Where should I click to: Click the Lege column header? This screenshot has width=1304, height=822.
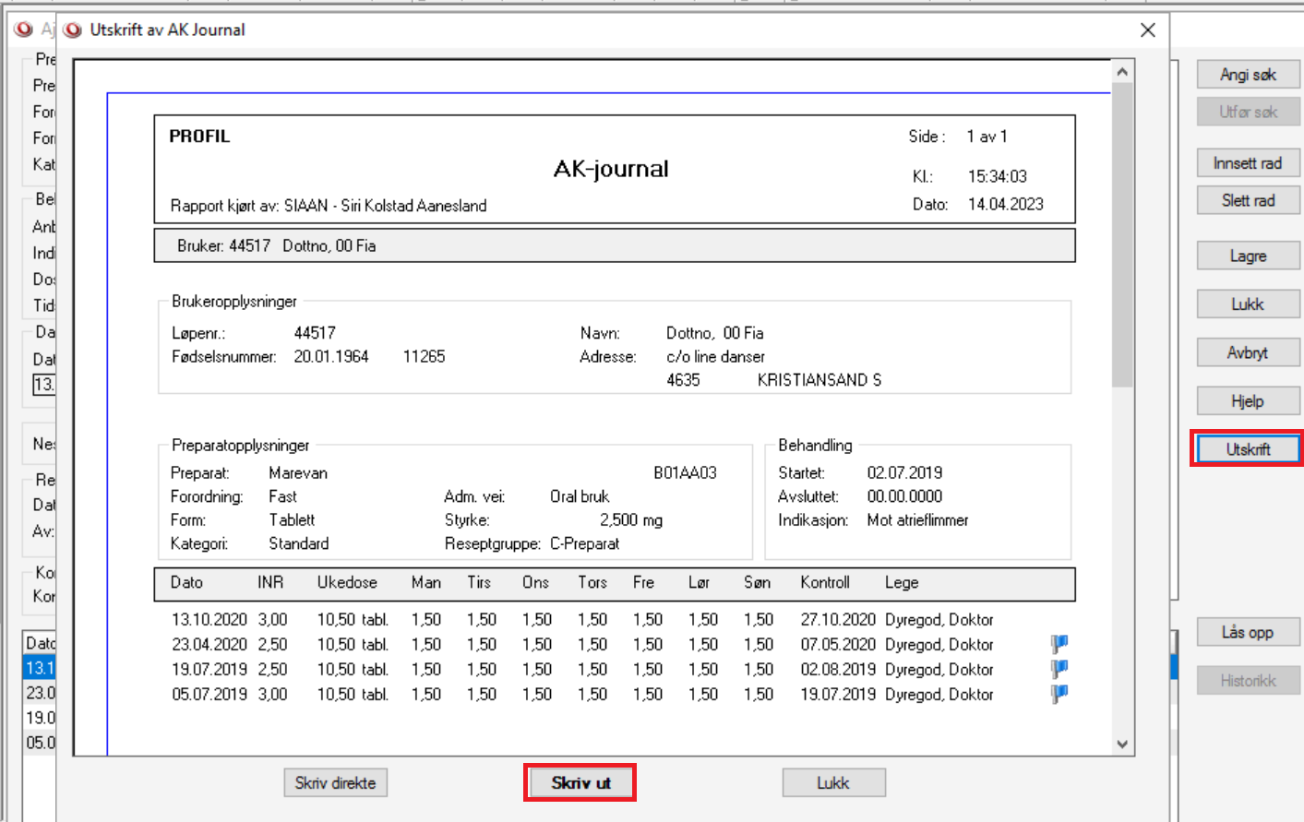(902, 583)
